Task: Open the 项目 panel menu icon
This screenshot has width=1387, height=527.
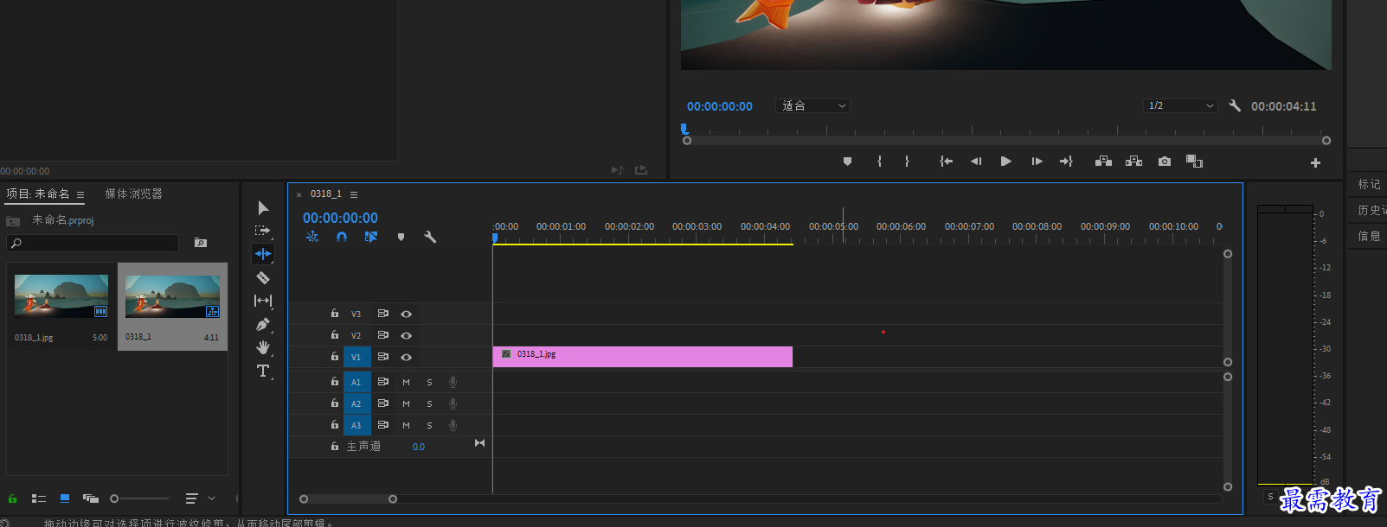Action: pyautogui.click(x=80, y=195)
